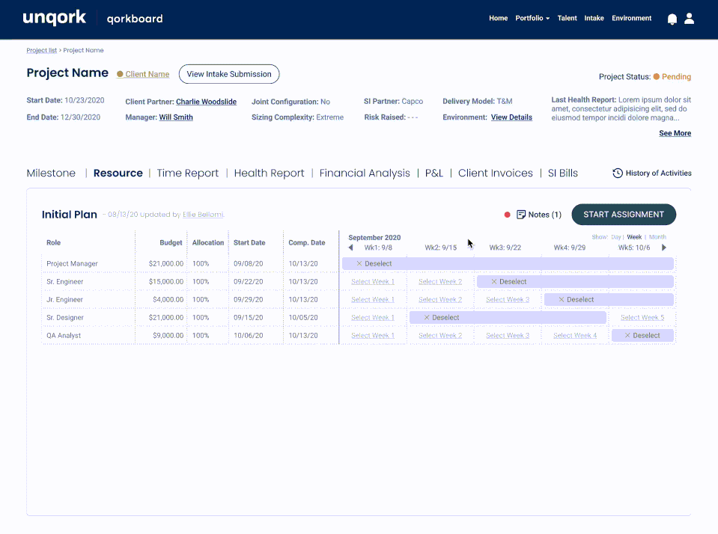Open Will Smith manager link
718x534 pixels.
[x=176, y=117]
